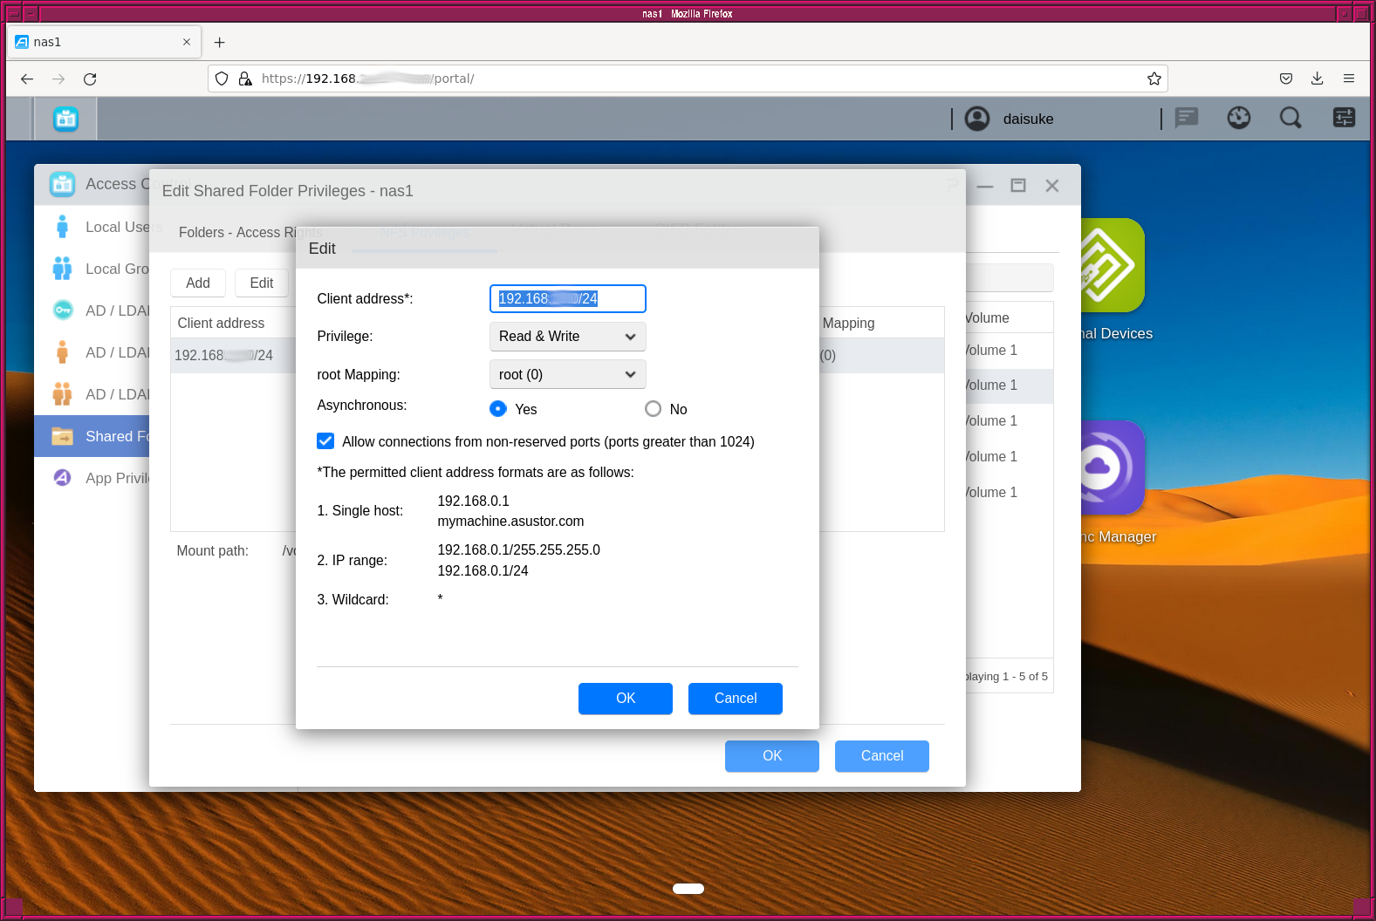
Task: Open the tools settings sliders icon
Action: click(x=1344, y=119)
